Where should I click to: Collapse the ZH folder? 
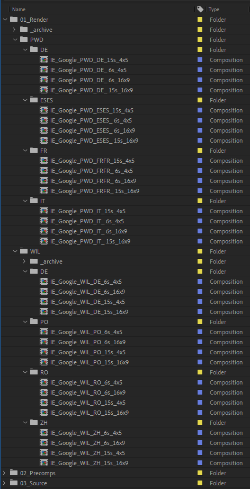(x=24, y=423)
